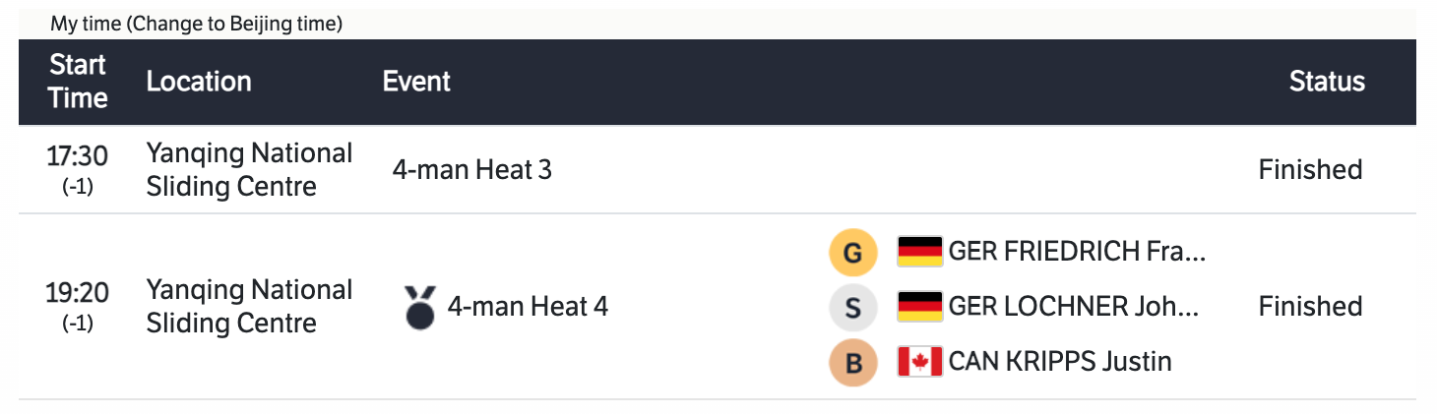This screenshot has height=414, width=1437.
Task: Open the 4-man Heat 4 event
Action: [528, 307]
